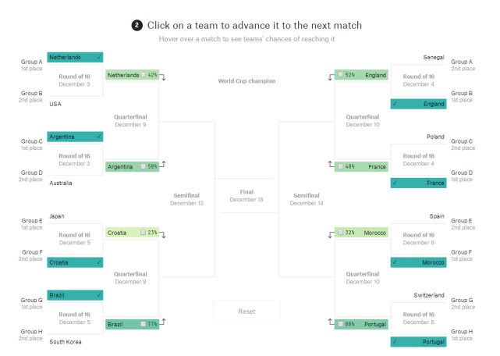
Task: Select South Korea to beat Brazil
Action: point(75,342)
